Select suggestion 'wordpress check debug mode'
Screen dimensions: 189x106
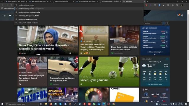click(79, 19)
